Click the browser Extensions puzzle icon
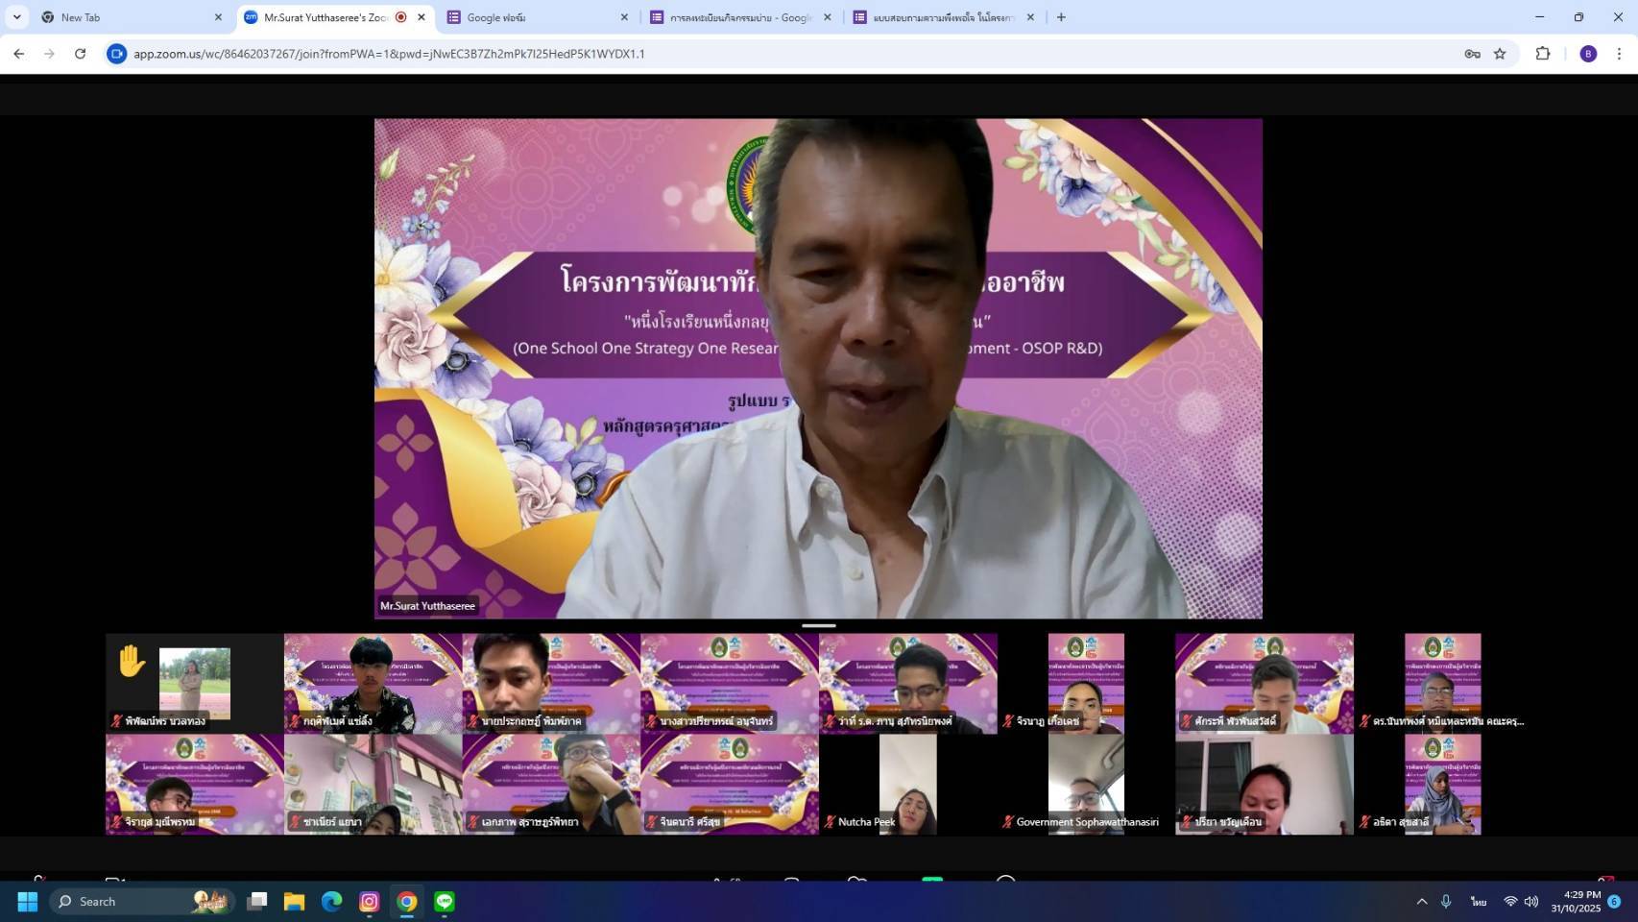The image size is (1638, 922). [x=1543, y=54]
